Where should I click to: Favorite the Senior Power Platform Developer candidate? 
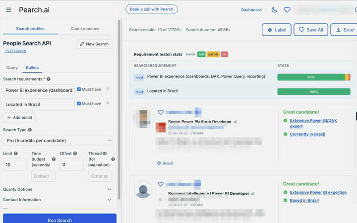pos(161,112)
